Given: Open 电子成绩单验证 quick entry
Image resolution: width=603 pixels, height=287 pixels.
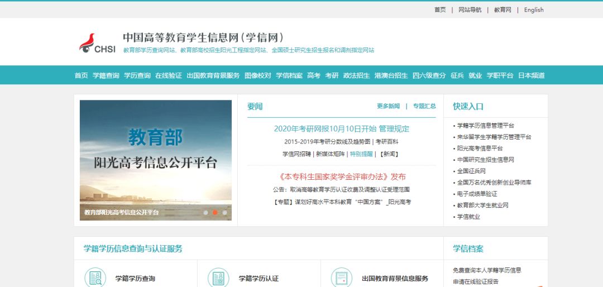Looking at the screenshot, I should pyautogui.click(x=477, y=194).
